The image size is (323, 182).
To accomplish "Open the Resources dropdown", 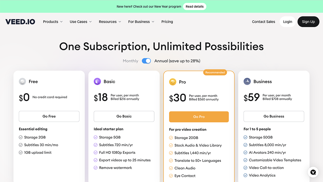I will (110, 21).
